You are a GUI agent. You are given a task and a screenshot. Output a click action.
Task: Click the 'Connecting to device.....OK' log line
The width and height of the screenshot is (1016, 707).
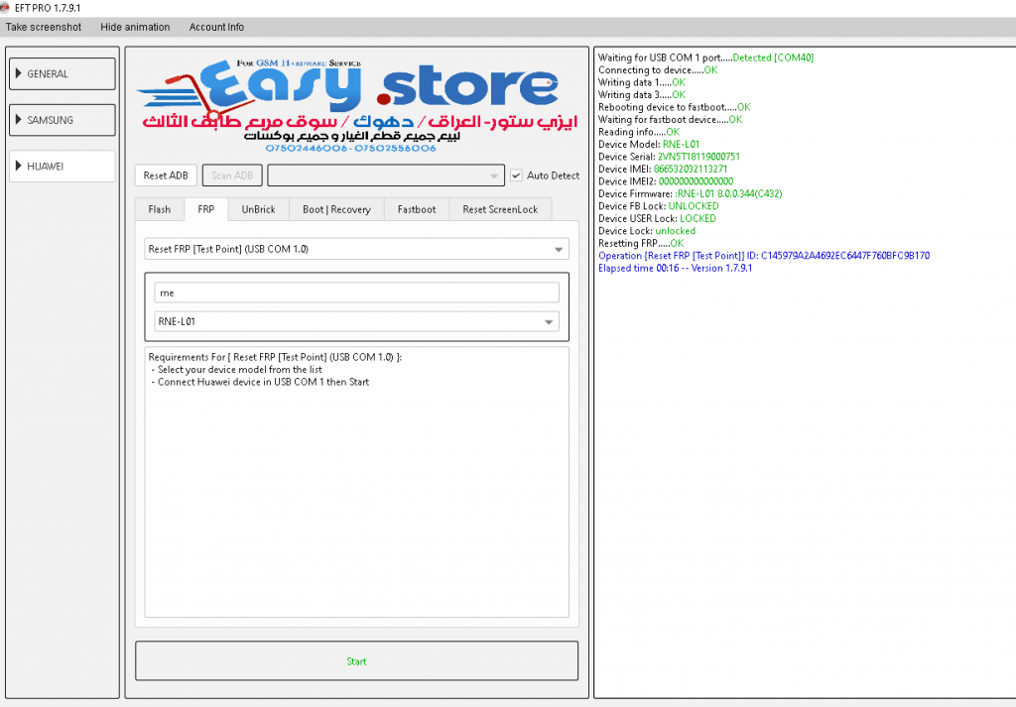(x=658, y=70)
